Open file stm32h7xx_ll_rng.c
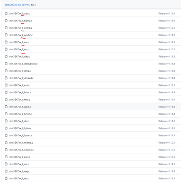 19,172
